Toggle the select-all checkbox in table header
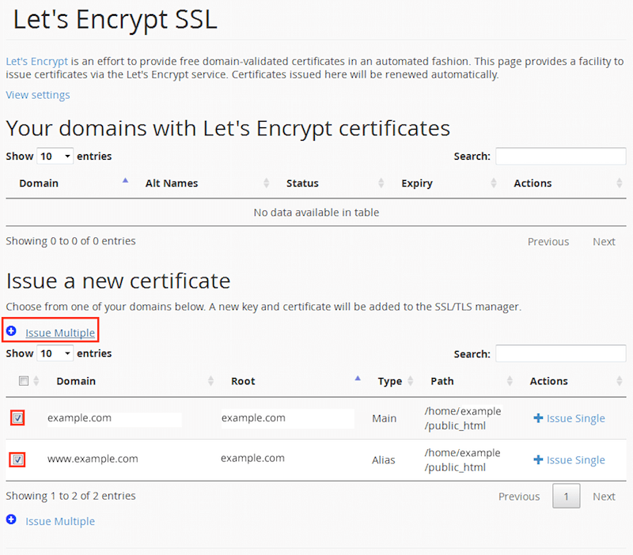Image resolution: width=633 pixels, height=555 pixels. click(x=24, y=381)
